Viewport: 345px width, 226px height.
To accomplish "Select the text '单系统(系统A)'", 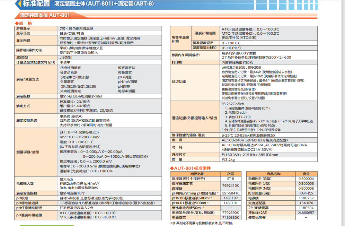I will (x=71, y=116).
